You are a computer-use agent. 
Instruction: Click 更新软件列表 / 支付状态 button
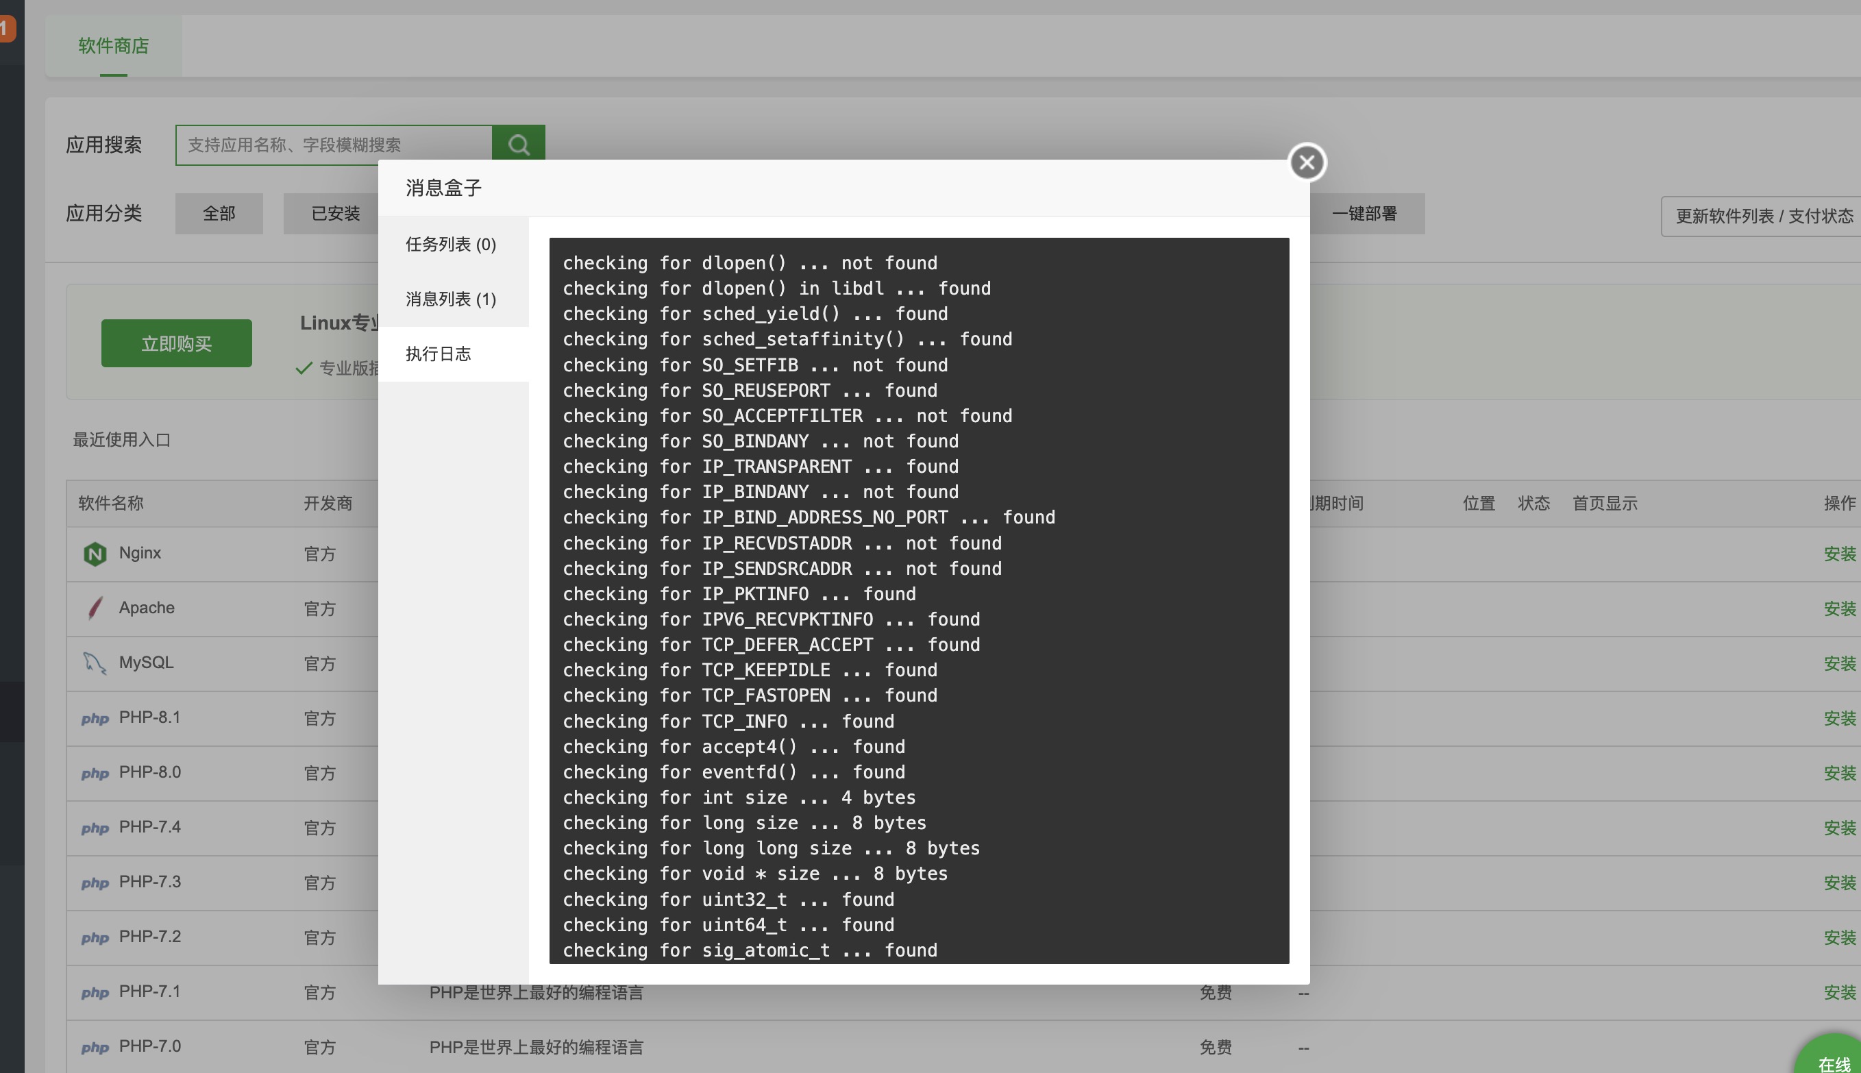(x=1764, y=216)
